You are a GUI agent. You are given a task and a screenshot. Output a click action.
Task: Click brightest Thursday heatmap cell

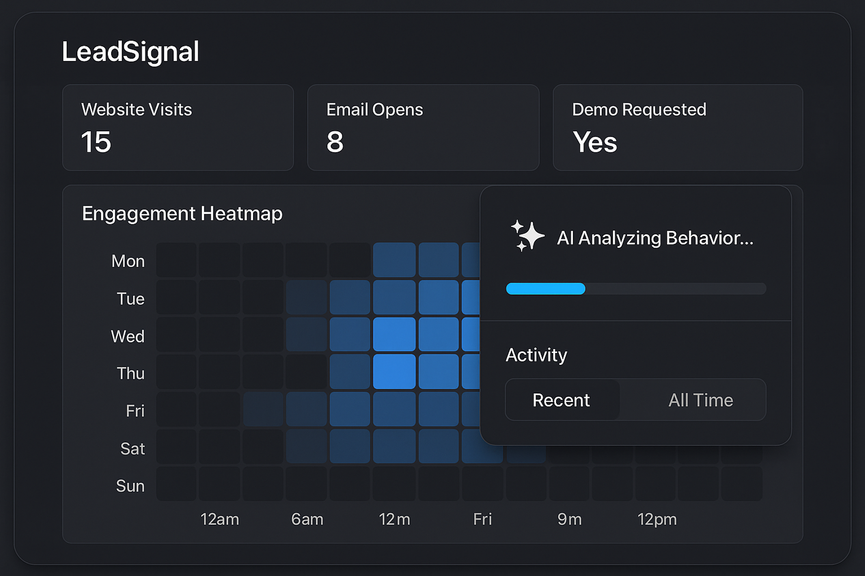pyautogui.click(x=394, y=372)
